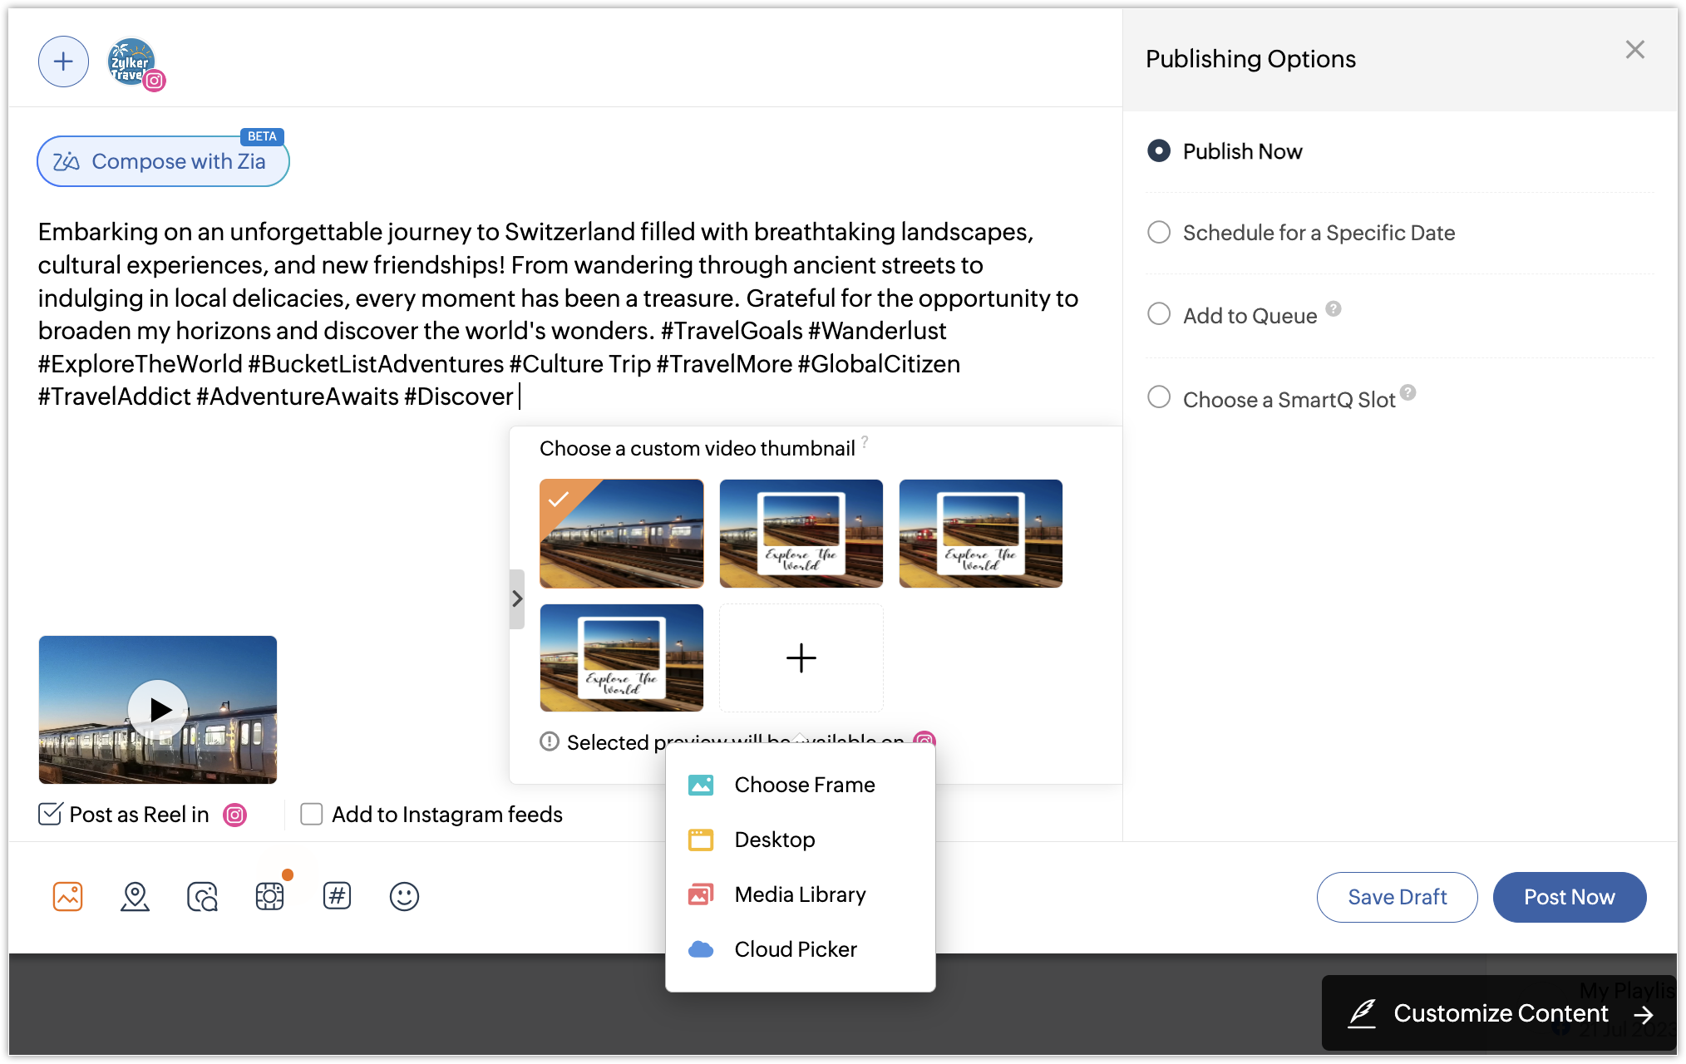Image resolution: width=1686 pixels, height=1064 pixels.
Task: Select the Publish Now radio button
Action: [1159, 150]
